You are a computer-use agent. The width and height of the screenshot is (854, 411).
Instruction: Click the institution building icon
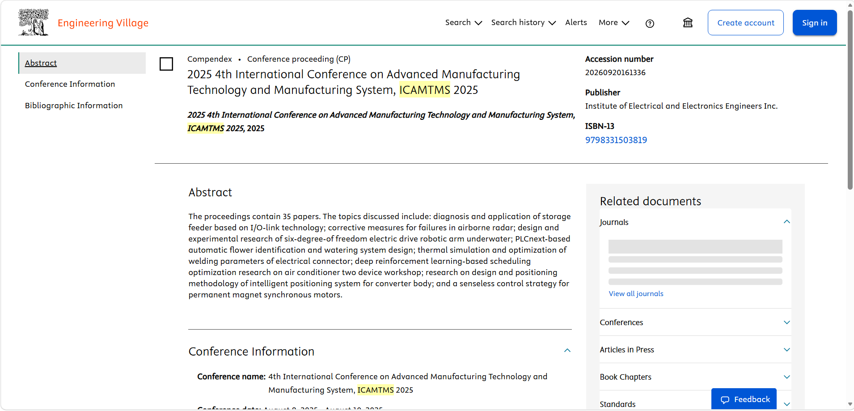[x=688, y=23]
